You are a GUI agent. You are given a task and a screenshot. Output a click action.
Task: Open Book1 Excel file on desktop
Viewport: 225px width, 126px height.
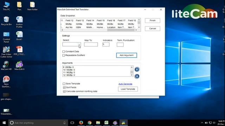[19, 36]
